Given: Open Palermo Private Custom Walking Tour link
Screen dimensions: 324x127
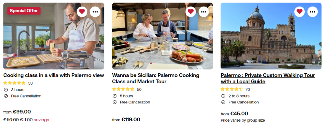Looking at the screenshot, I should coord(268,79).
